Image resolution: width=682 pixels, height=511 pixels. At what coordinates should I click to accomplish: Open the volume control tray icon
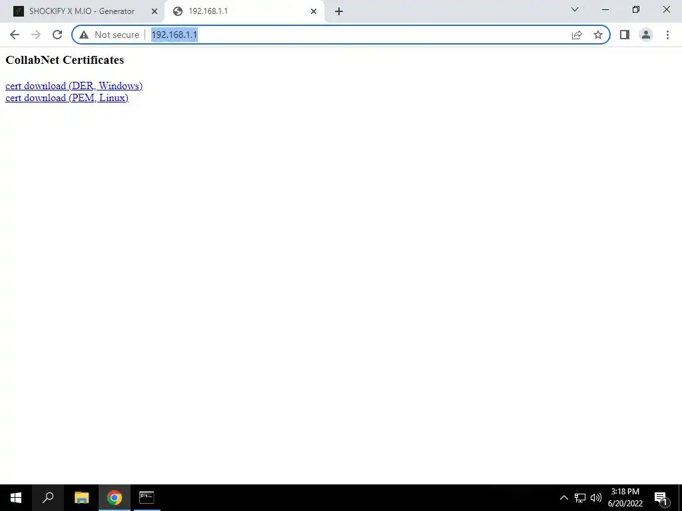(x=596, y=498)
